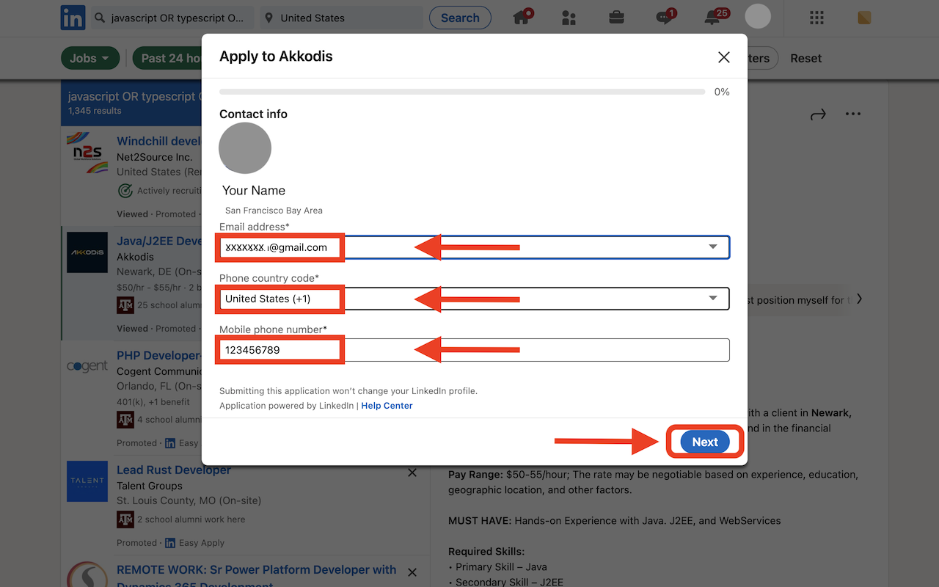Open the For Business grid icon
939x587 pixels.
click(816, 18)
